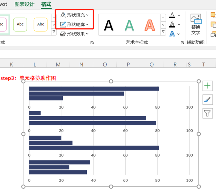
Task: Click the chart's bottom-left resize handle
Action: tap(23, 186)
